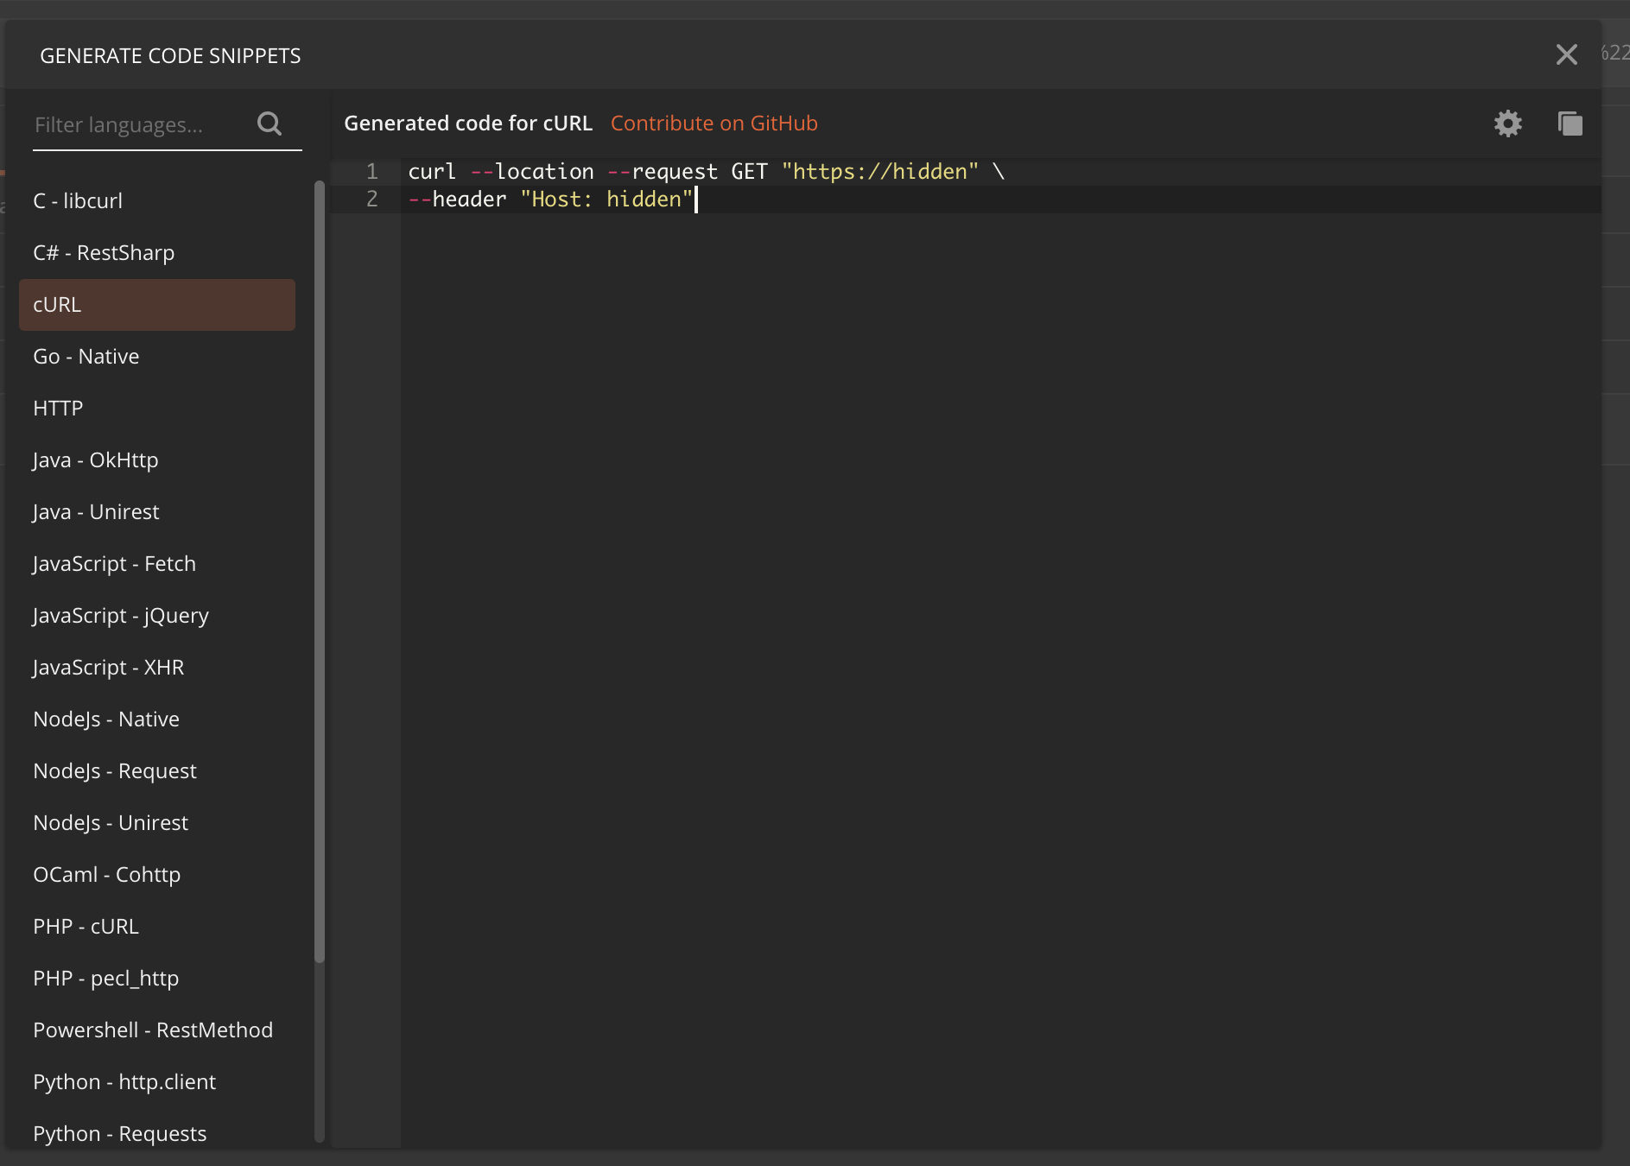
Task: Click the search magnifier icon
Action: coord(269,124)
